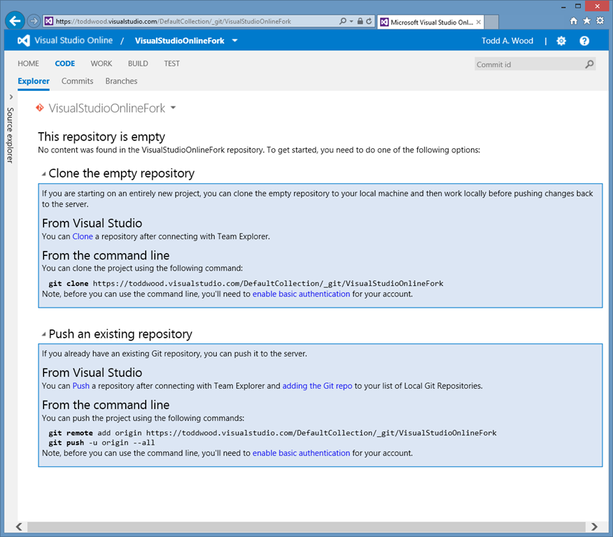Screen dimensions: 613x537
Task: Click the horizontal scrollbar track
Action: click(306, 527)
